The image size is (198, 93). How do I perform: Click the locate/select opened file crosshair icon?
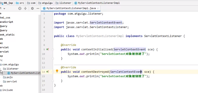pos(20,8)
